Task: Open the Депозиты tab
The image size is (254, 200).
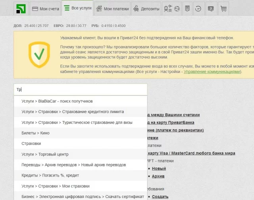Action: 146,9
